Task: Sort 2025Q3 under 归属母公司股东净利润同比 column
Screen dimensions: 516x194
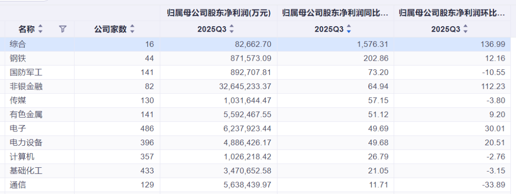Action: (x=349, y=29)
